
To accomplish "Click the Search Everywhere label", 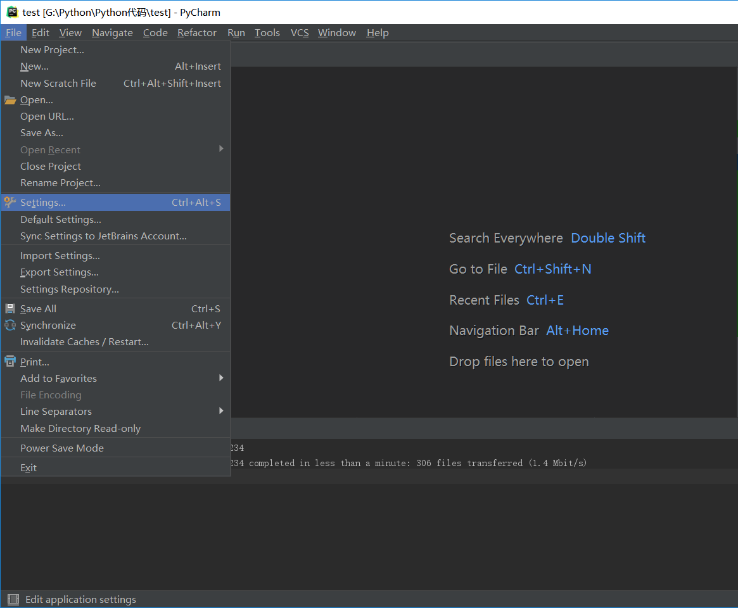I will pyautogui.click(x=506, y=238).
